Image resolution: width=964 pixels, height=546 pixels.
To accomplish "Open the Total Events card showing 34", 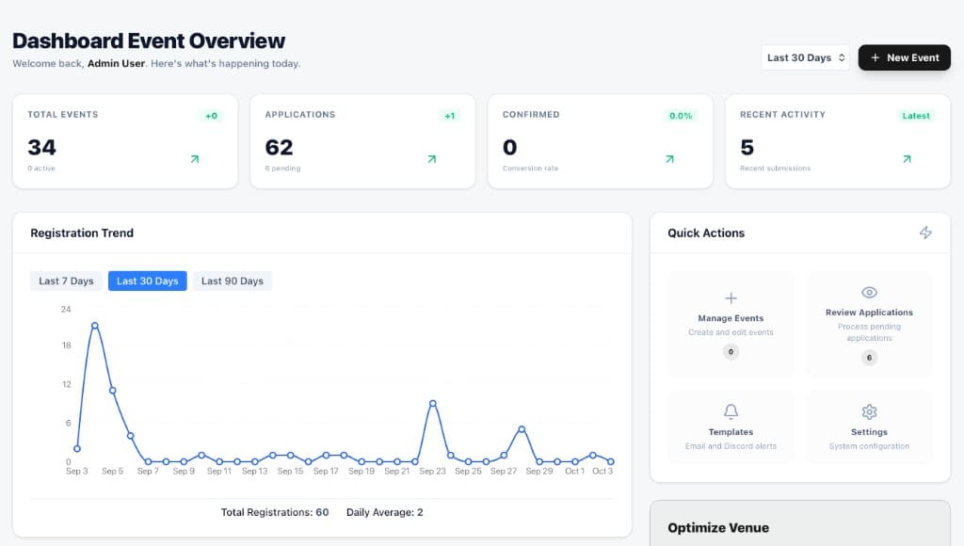I will 125,141.
